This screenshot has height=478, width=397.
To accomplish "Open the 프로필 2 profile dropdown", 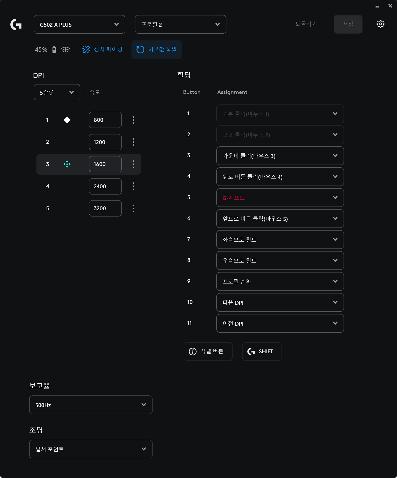I will coord(180,24).
